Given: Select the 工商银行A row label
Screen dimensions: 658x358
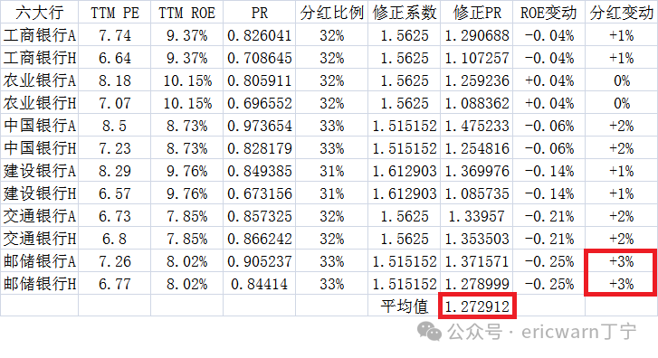Looking at the screenshot, I should tap(40, 35).
